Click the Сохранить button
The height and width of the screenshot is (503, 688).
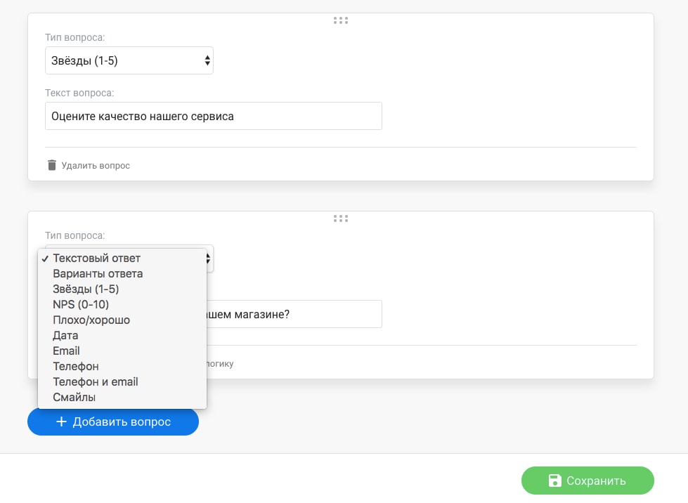[x=588, y=481]
